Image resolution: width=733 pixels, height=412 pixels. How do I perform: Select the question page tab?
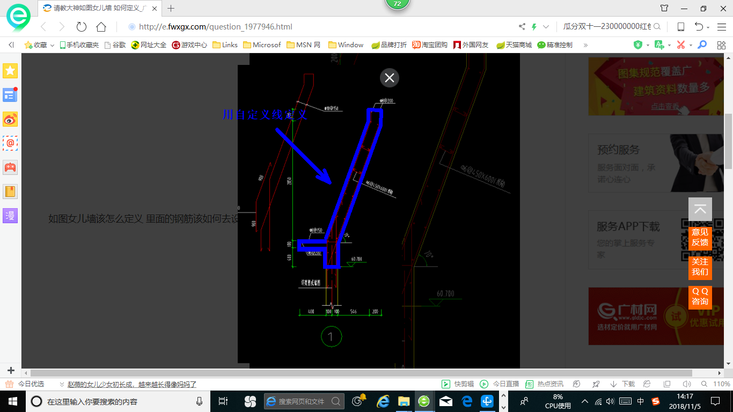pos(100,8)
